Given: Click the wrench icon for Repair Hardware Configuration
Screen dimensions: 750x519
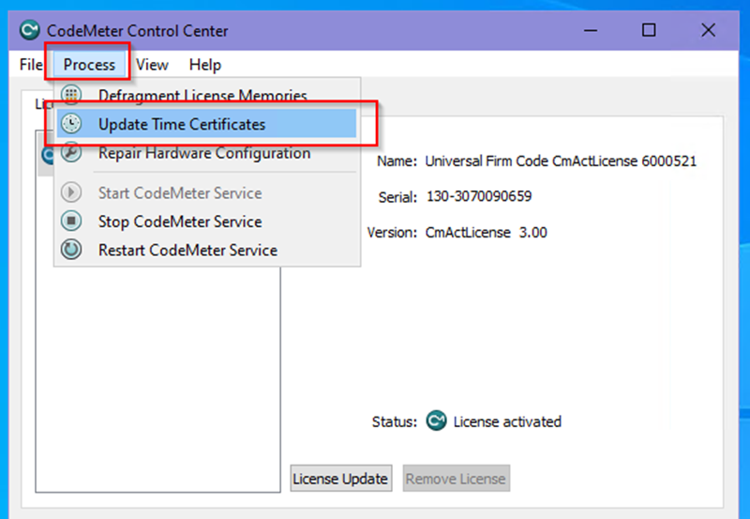Looking at the screenshot, I should click(71, 153).
